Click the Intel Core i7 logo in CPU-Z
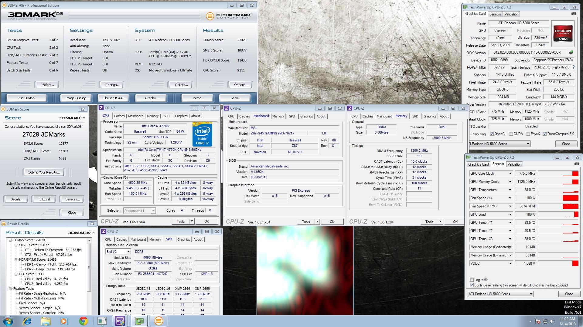583x327 pixels. [202, 134]
